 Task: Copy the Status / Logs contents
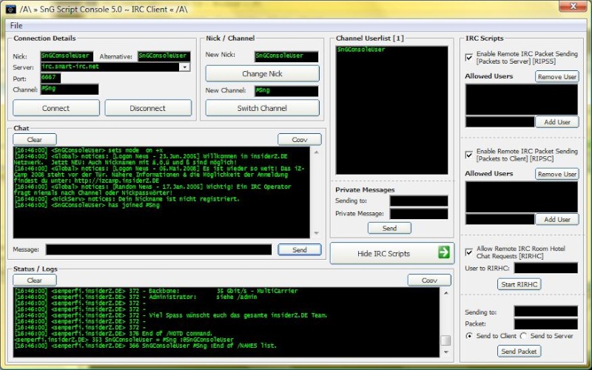[429, 280]
